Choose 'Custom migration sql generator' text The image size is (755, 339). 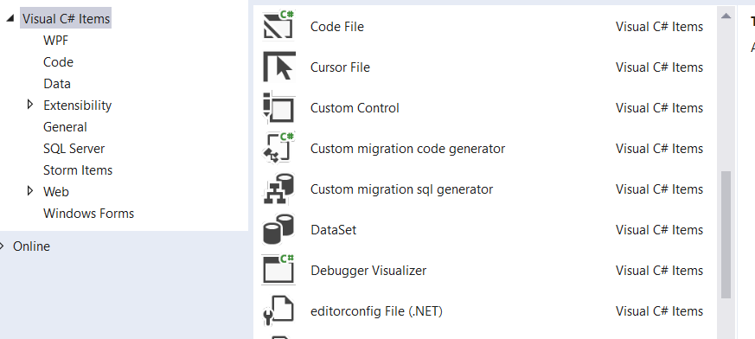pyautogui.click(x=401, y=189)
